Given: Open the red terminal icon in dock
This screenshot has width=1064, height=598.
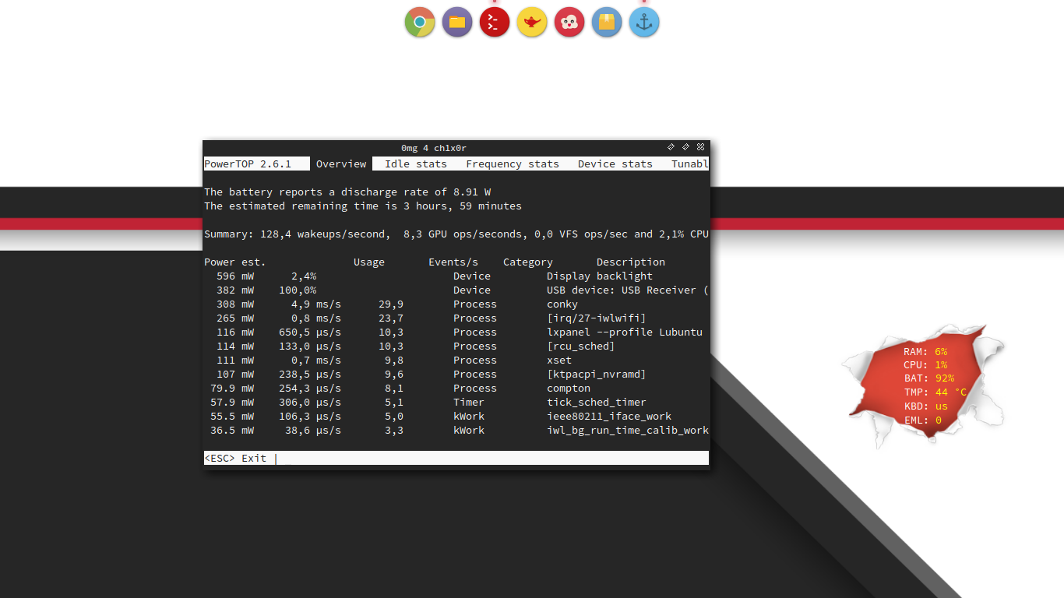Looking at the screenshot, I should tap(495, 22).
